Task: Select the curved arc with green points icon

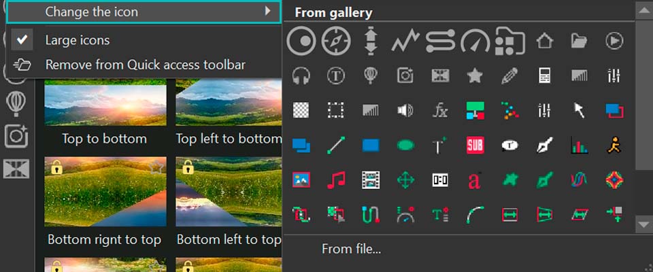Action: 475,214
